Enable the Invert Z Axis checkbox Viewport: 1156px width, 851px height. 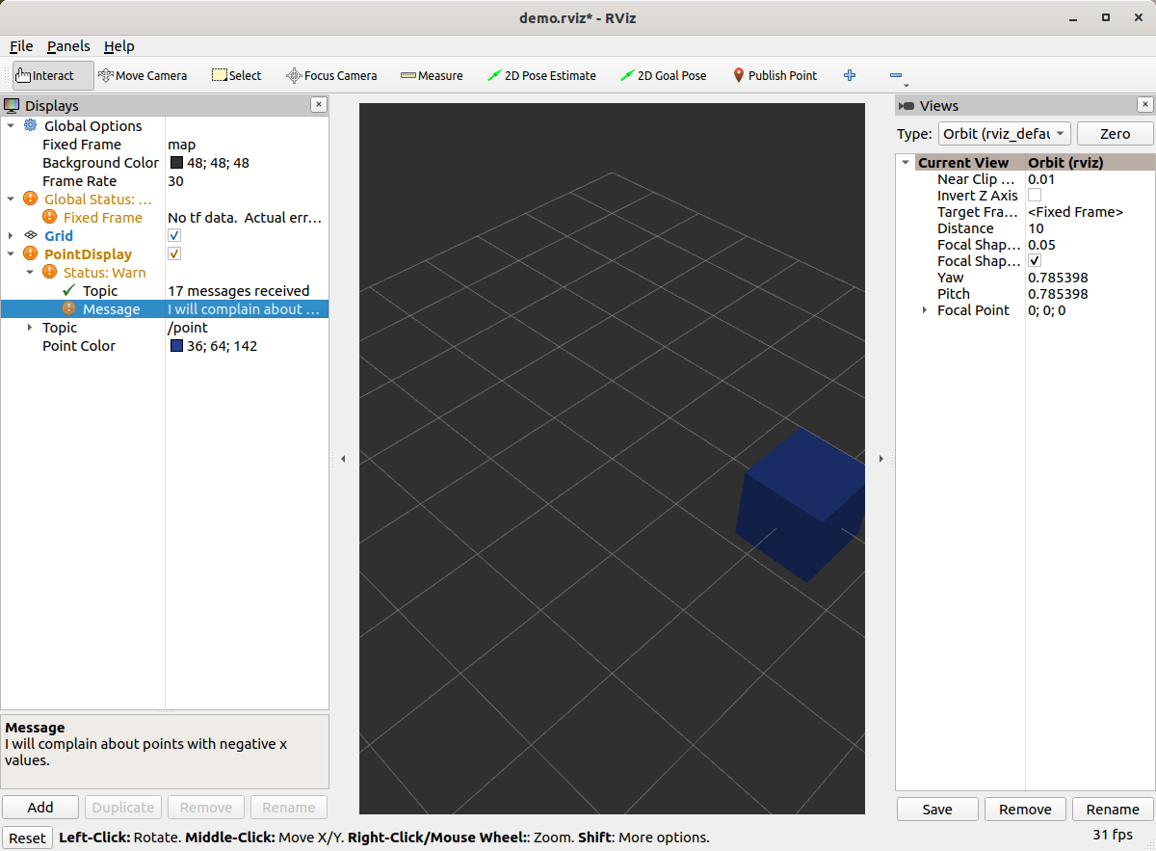(x=1035, y=196)
